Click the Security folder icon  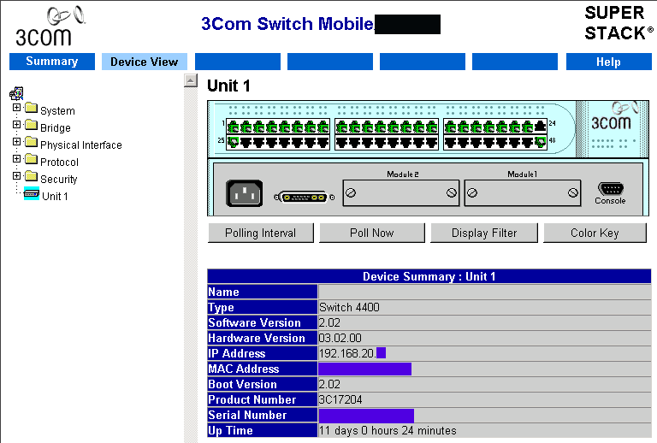(31, 176)
